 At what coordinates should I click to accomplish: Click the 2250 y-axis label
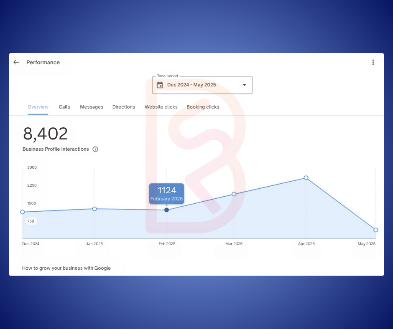coord(32,185)
